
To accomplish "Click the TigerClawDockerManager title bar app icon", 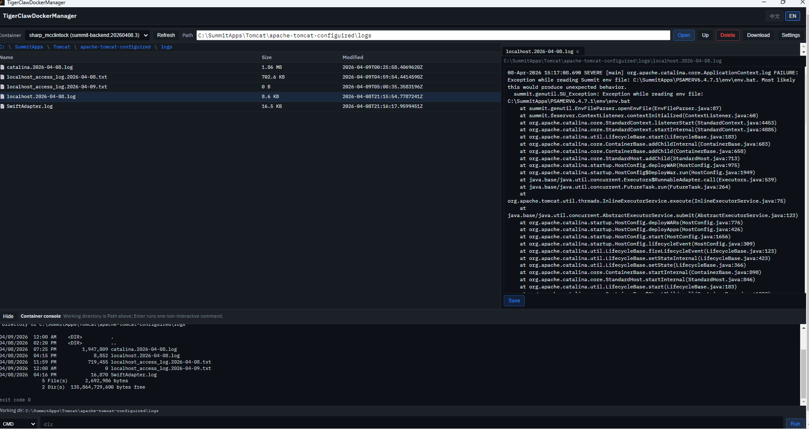I will click(2, 3).
